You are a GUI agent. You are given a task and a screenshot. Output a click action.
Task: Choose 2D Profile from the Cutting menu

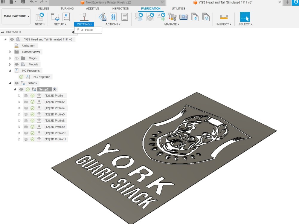[88, 30]
